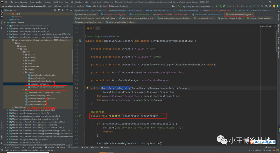This screenshot has width=280, height=153.
Task: Click the Select Opened File target icon
Action: click(x=55, y=10)
